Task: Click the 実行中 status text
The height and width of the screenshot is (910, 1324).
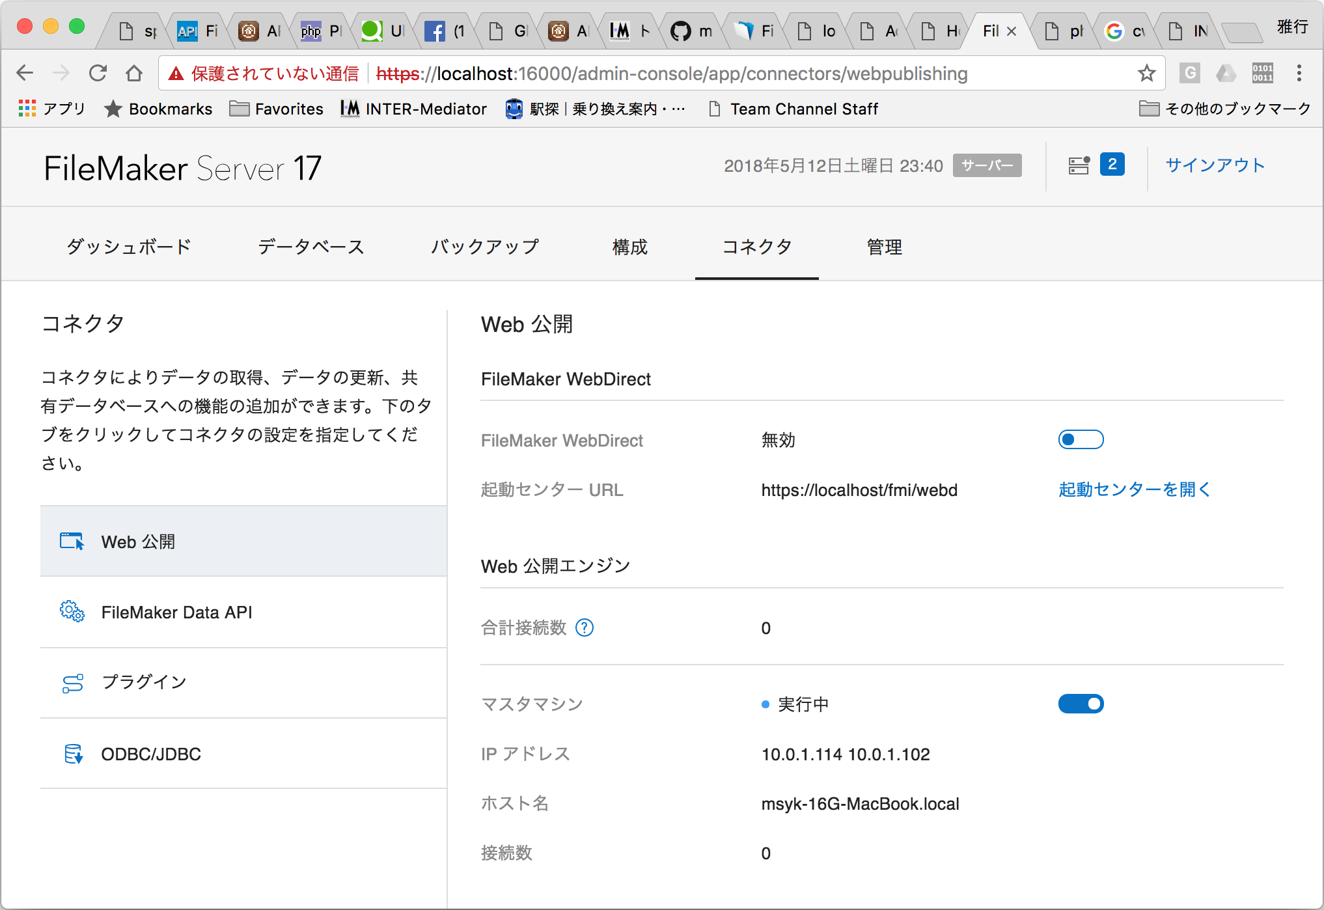Action: point(803,704)
